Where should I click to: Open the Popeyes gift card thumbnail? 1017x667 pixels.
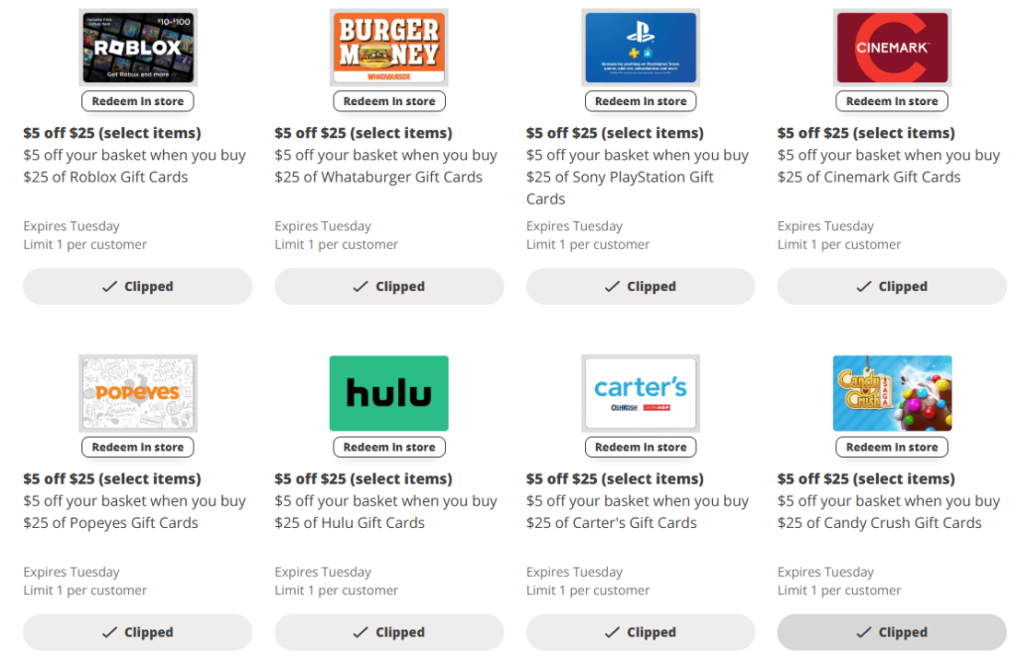point(138,393)
